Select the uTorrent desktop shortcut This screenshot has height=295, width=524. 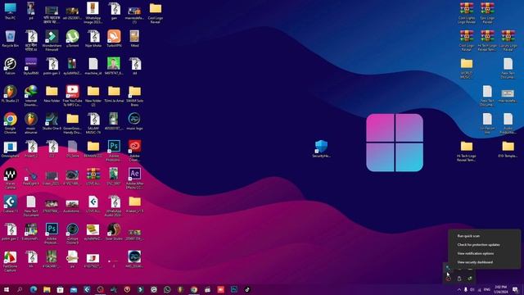coord(73,39)
